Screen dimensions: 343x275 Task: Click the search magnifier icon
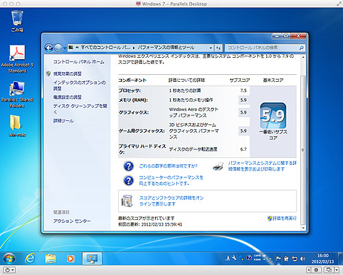pos(301,47)
